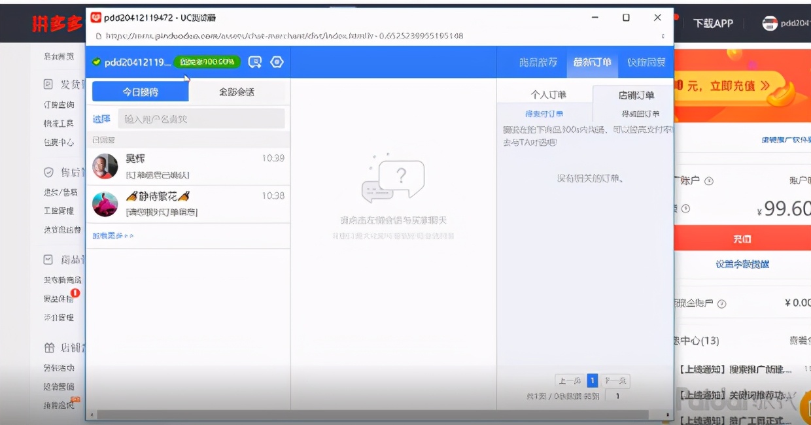Click the red 充值 recharge button
This screenshot has width=811, height=425.
pyautogui.click(x=742, y=239)
